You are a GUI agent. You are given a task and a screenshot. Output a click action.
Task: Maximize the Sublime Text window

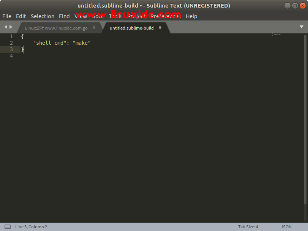pyautogui.click(x=295, y=6)
